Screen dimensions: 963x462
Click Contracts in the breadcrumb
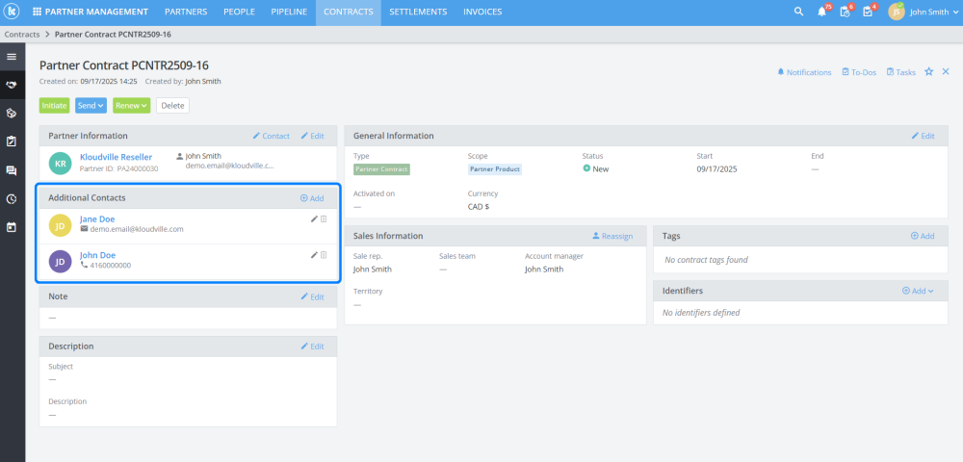22,35
